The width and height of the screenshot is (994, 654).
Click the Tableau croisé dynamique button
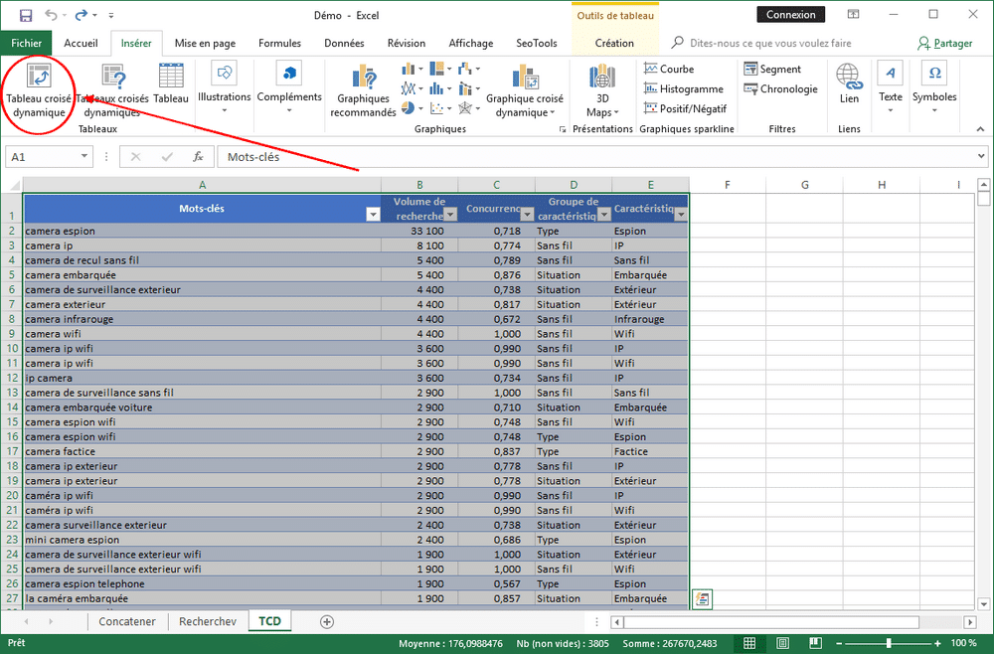(39, 91)
